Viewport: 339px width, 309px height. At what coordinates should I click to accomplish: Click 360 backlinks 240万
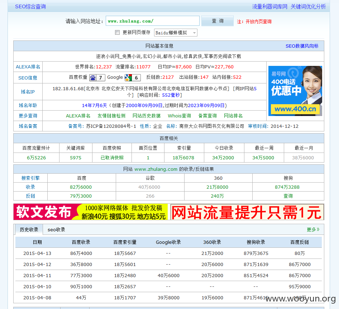217,196
